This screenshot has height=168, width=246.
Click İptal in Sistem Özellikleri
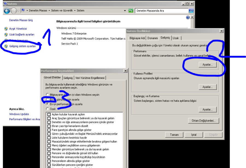[194, 135]
